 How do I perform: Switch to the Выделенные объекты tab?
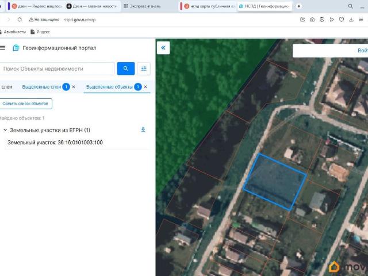109,87
